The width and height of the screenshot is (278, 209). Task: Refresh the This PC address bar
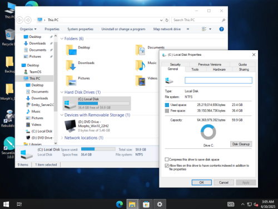tap(167, 20)
